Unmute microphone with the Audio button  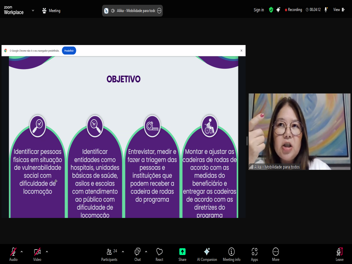(13, 254)
